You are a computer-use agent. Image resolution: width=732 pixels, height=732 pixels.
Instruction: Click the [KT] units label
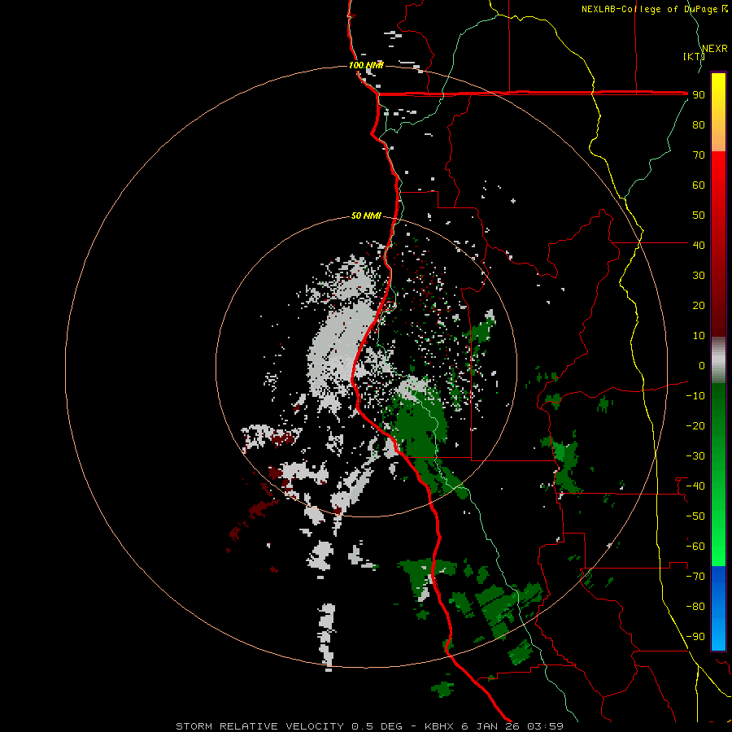click(694, 56)
